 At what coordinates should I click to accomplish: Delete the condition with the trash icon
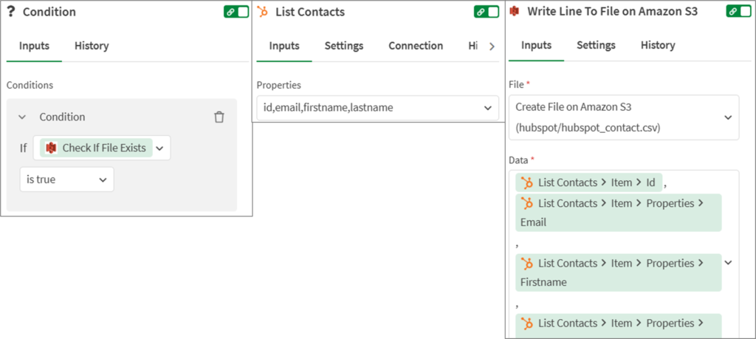(219, 117)
